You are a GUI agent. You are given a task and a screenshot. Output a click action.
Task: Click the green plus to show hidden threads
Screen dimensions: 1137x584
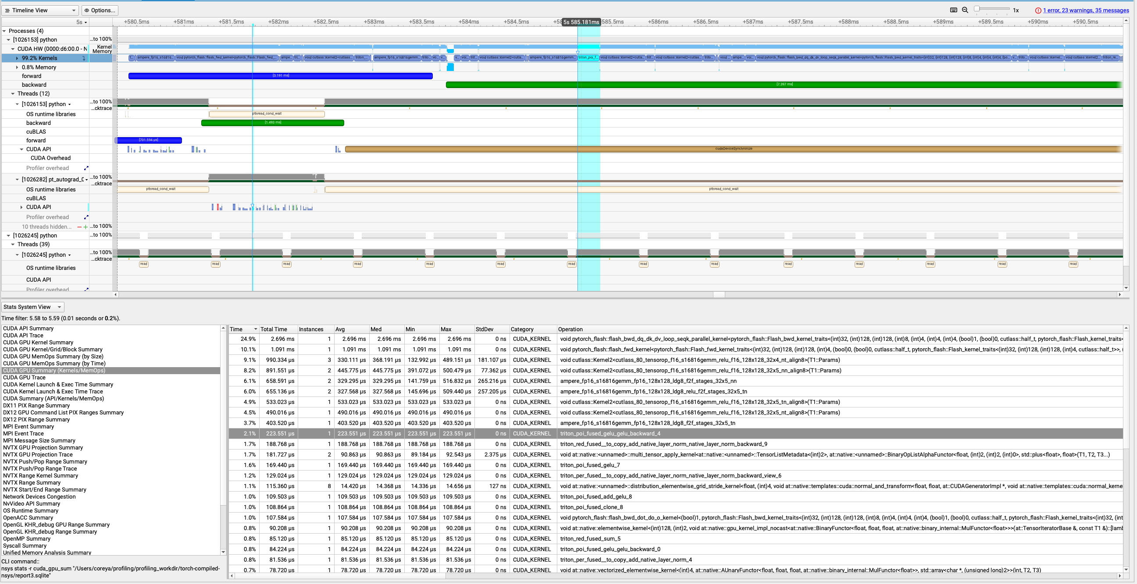click(86, 227)
